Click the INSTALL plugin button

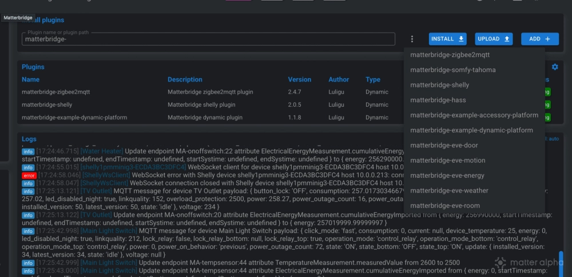pyautogui.click(x=448, y=39)
